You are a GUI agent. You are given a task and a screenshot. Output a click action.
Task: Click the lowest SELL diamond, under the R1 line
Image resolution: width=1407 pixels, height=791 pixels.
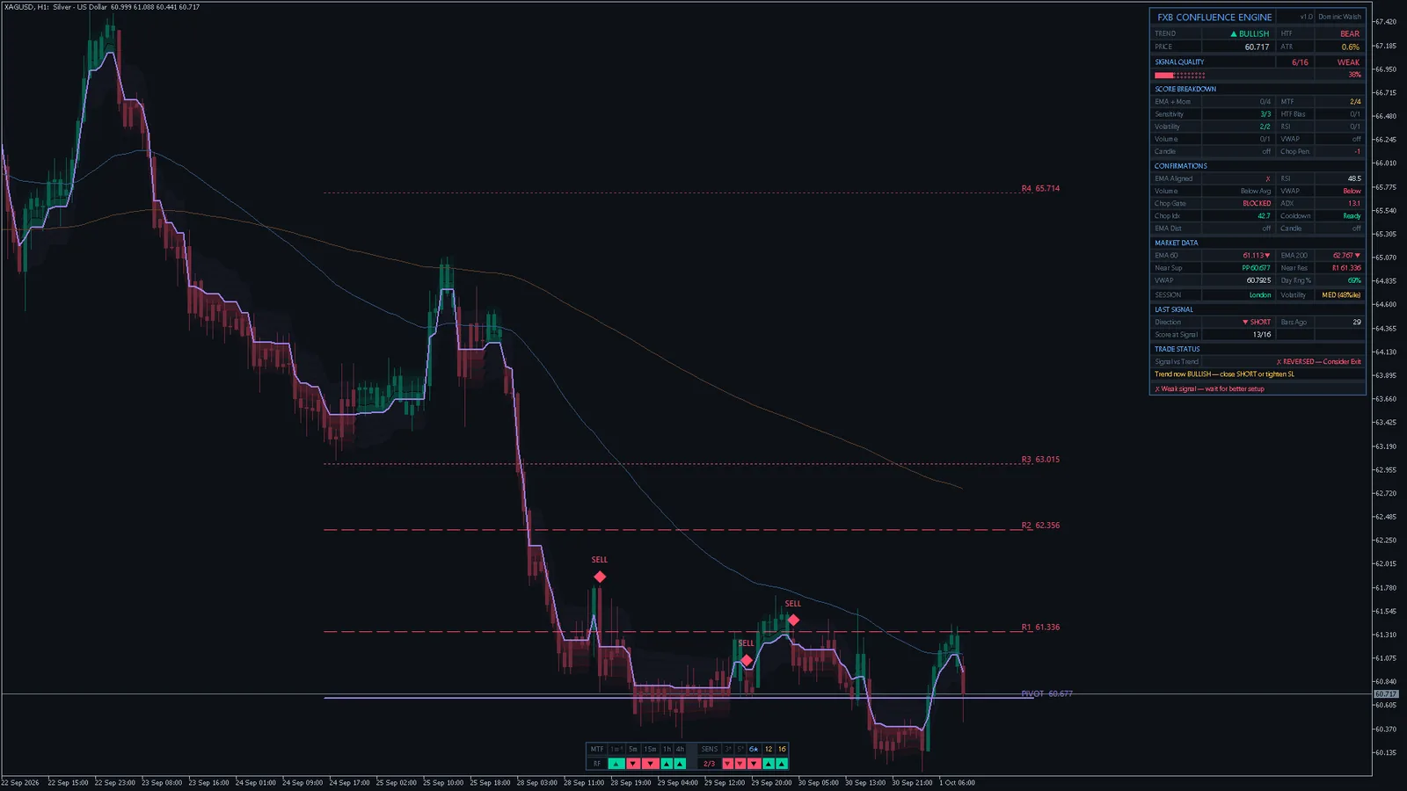747,660
